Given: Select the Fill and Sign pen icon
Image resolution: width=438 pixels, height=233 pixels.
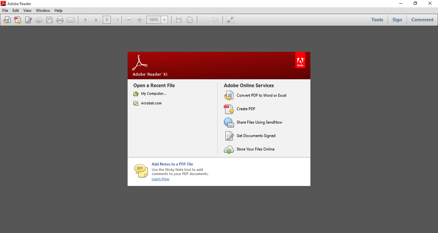Looking at the screenshot, I should pos(28,20).
